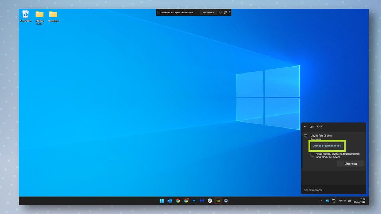381x214 pixels.
Task: Open the Recycle Bin
Action: 25,15
